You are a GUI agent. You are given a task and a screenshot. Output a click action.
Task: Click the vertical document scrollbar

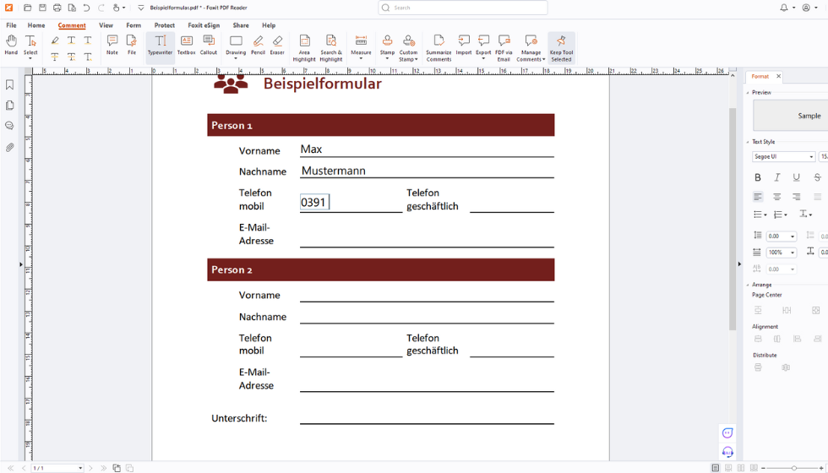pos(733,219)
